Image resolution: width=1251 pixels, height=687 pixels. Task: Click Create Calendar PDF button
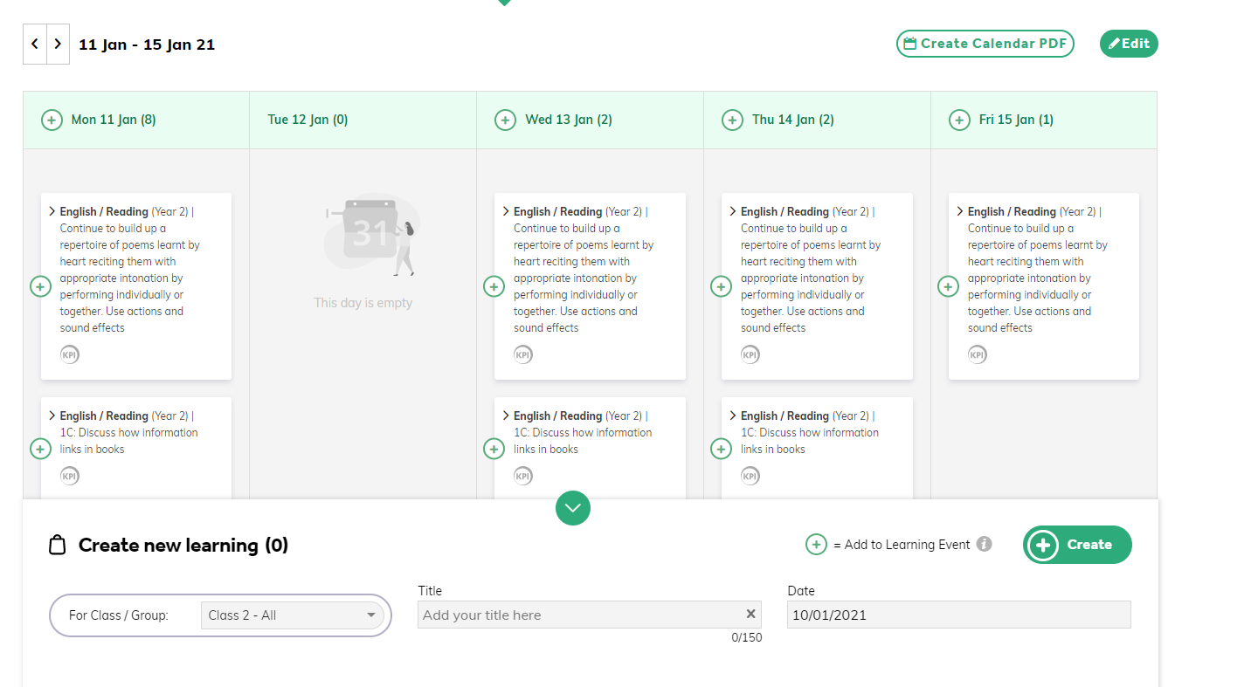pos(985,44)
